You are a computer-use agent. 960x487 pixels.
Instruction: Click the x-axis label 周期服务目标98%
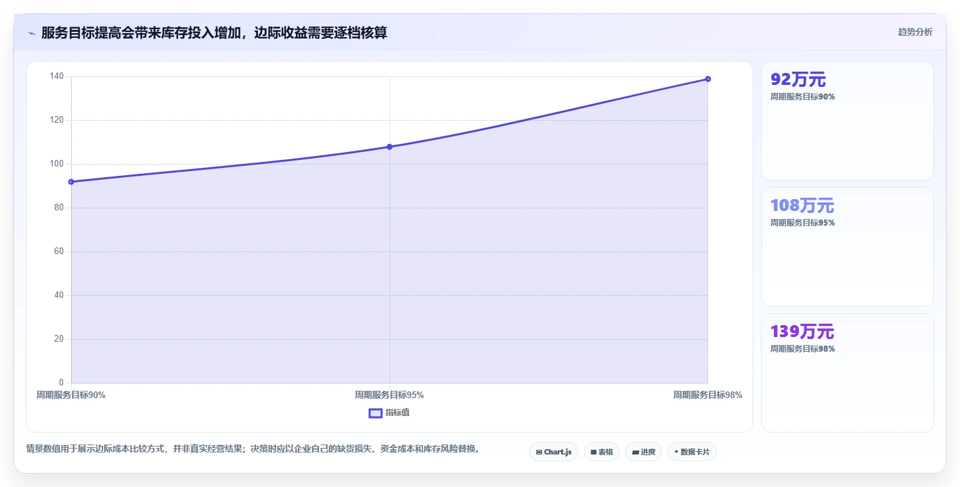tap(707, 395)
